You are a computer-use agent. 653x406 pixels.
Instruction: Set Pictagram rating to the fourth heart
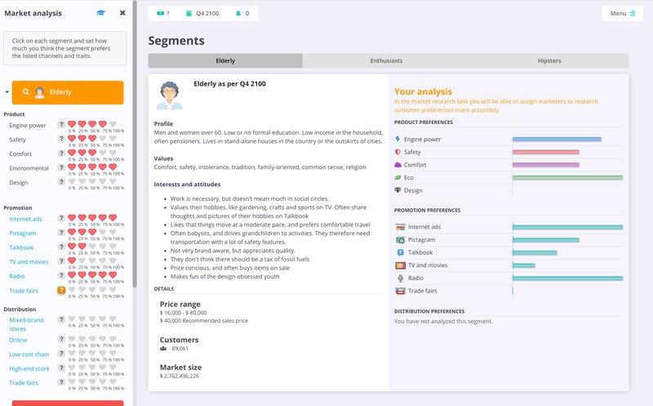[x=103, y=232]
